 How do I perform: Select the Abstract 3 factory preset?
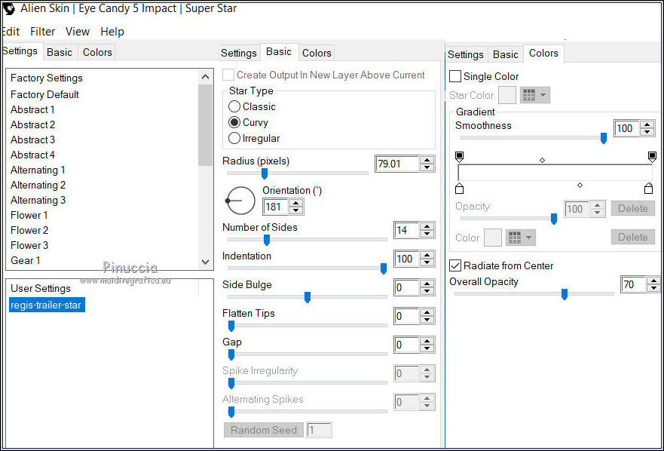point(32,140)
